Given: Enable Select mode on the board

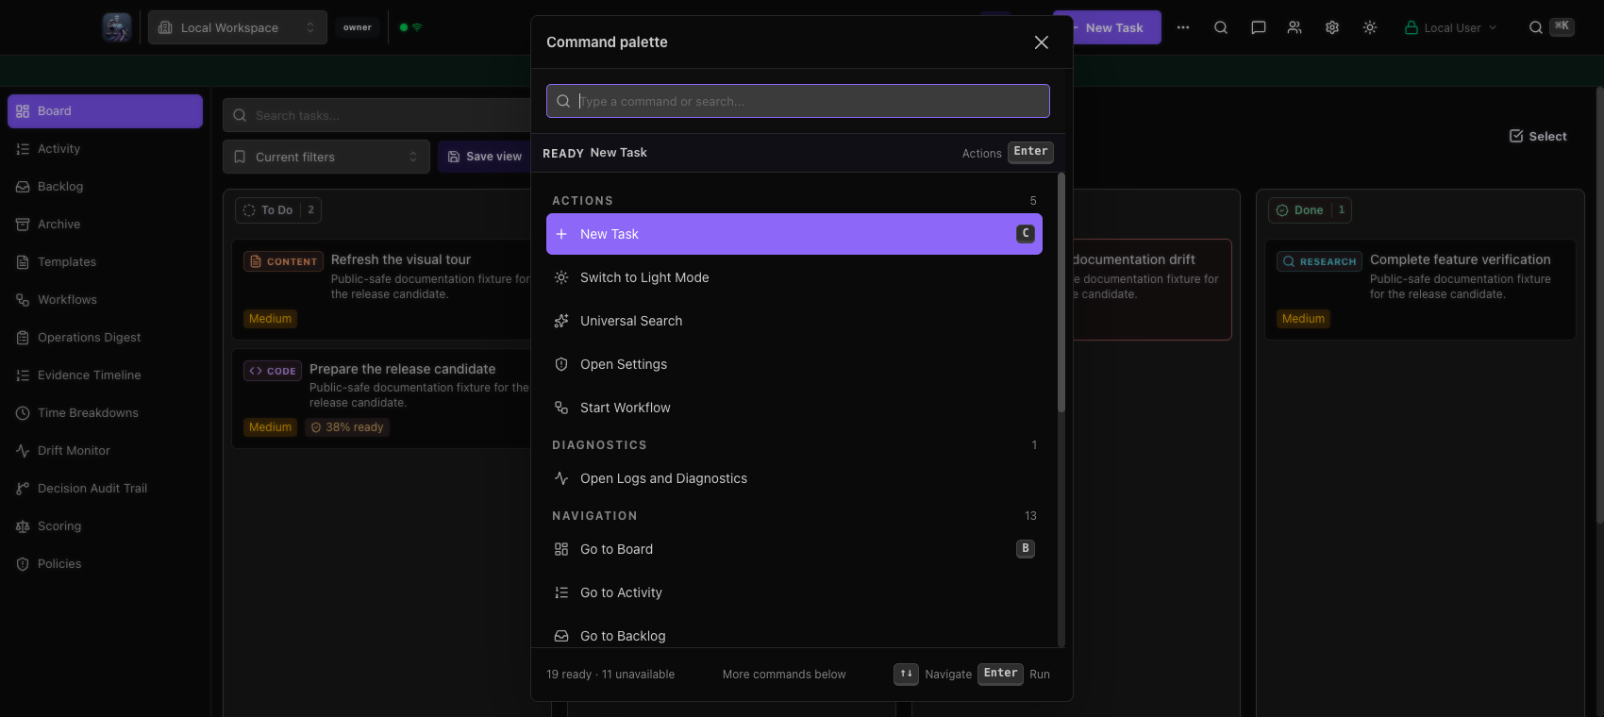Looking at the screenshot, I should click(1538, 136).
